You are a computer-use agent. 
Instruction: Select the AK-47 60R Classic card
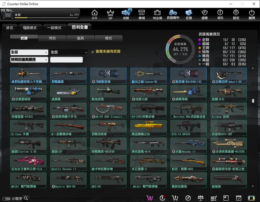pos(108,111)
